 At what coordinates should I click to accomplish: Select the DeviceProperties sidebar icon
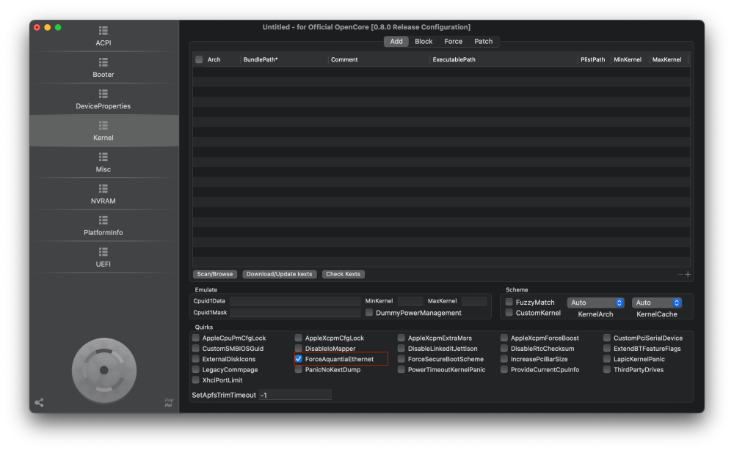103,94
